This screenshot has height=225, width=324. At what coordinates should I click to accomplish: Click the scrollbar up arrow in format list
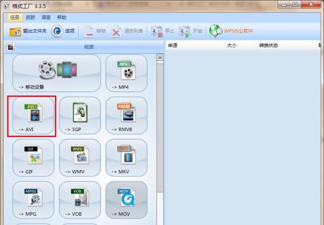pyautogui.click(x=160, y=58)
